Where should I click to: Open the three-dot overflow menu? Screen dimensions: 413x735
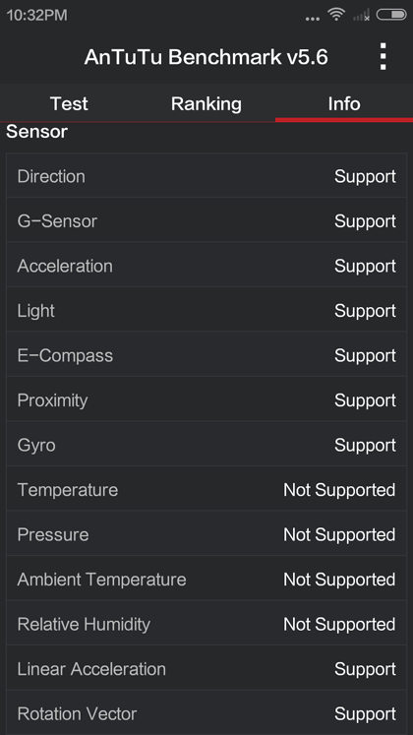click(x=383, y=57)
